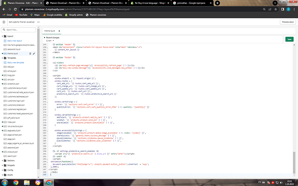
Task: Click the green Save button
Action: click(289, 39)
